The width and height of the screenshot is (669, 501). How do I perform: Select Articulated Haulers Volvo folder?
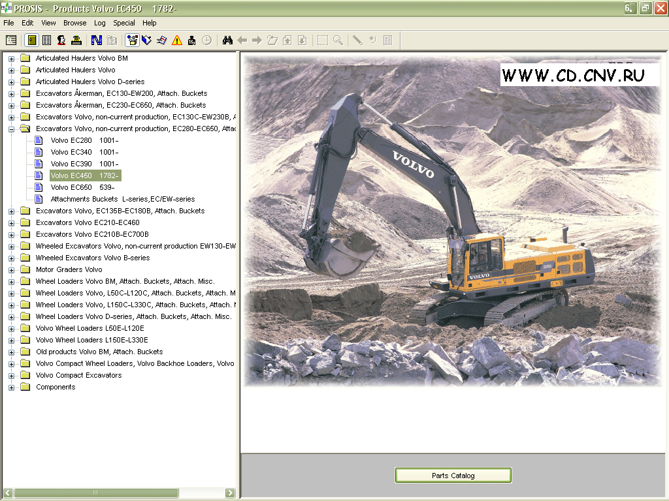[x=76, y=70]
